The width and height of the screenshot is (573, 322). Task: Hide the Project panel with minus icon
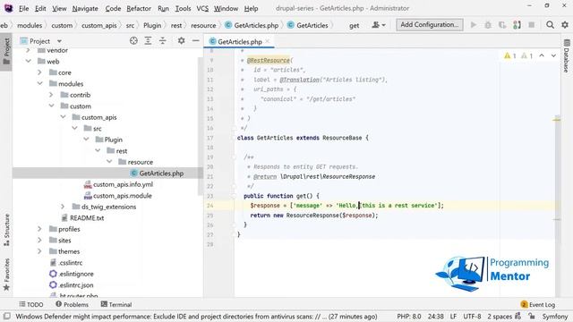(x=196, y=41)
